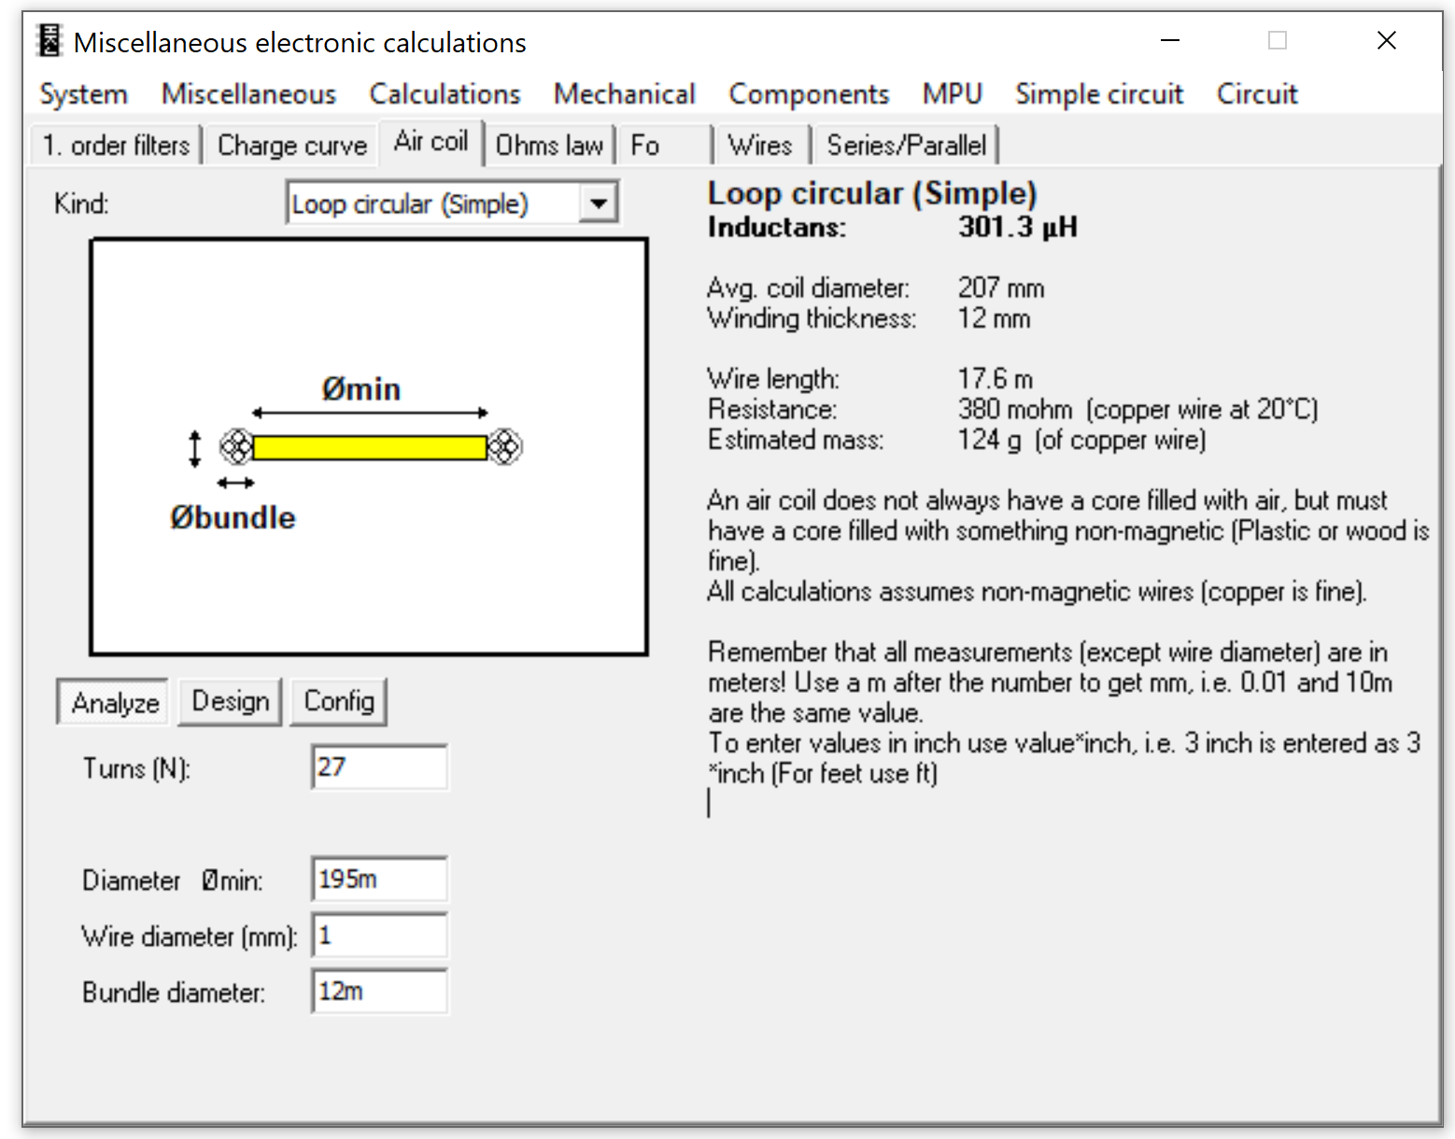Screen dimensions: 1455x1139
Task: Click the coil diagram image
Action: tap(369, 447)
